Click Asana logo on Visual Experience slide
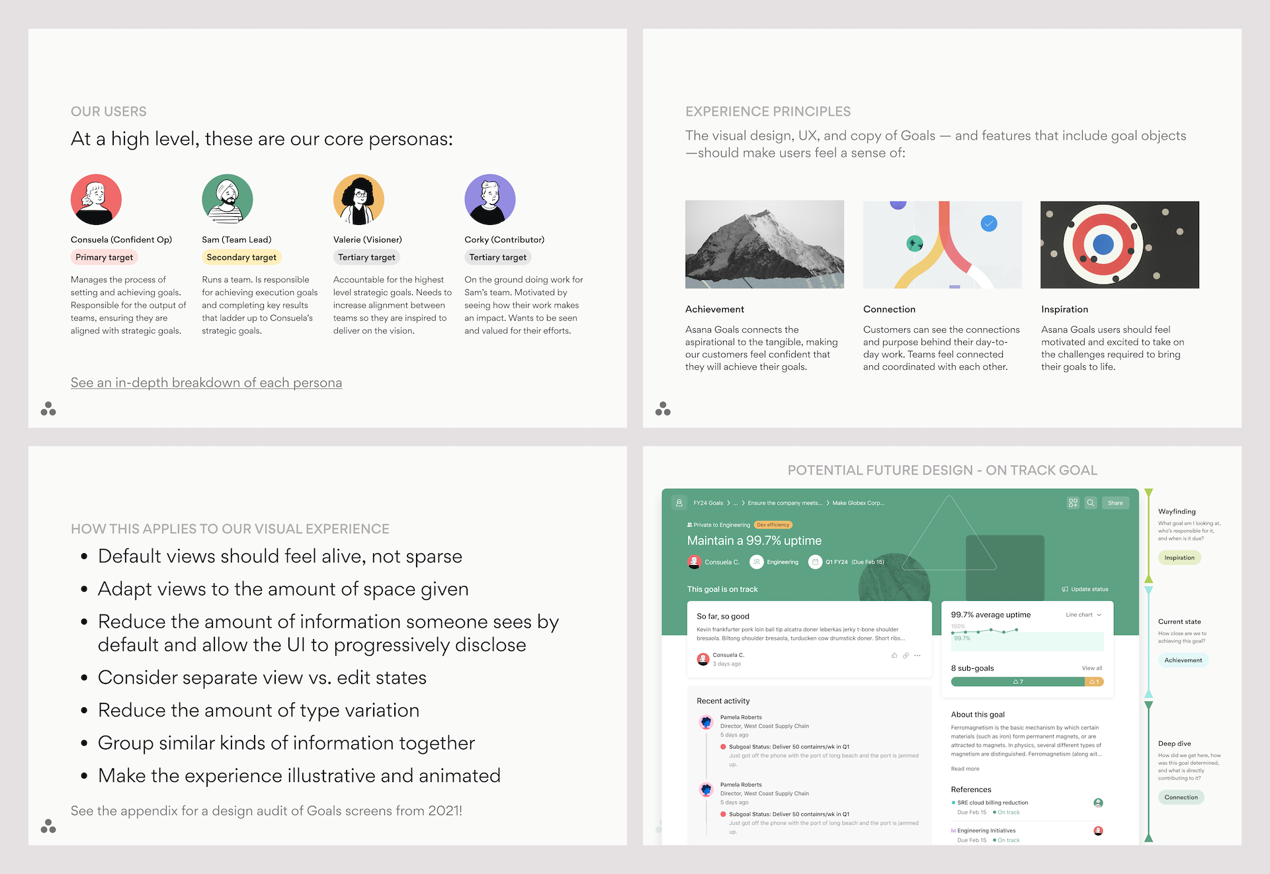This screenshot has height=874, width=1270. tap(48, 826)
